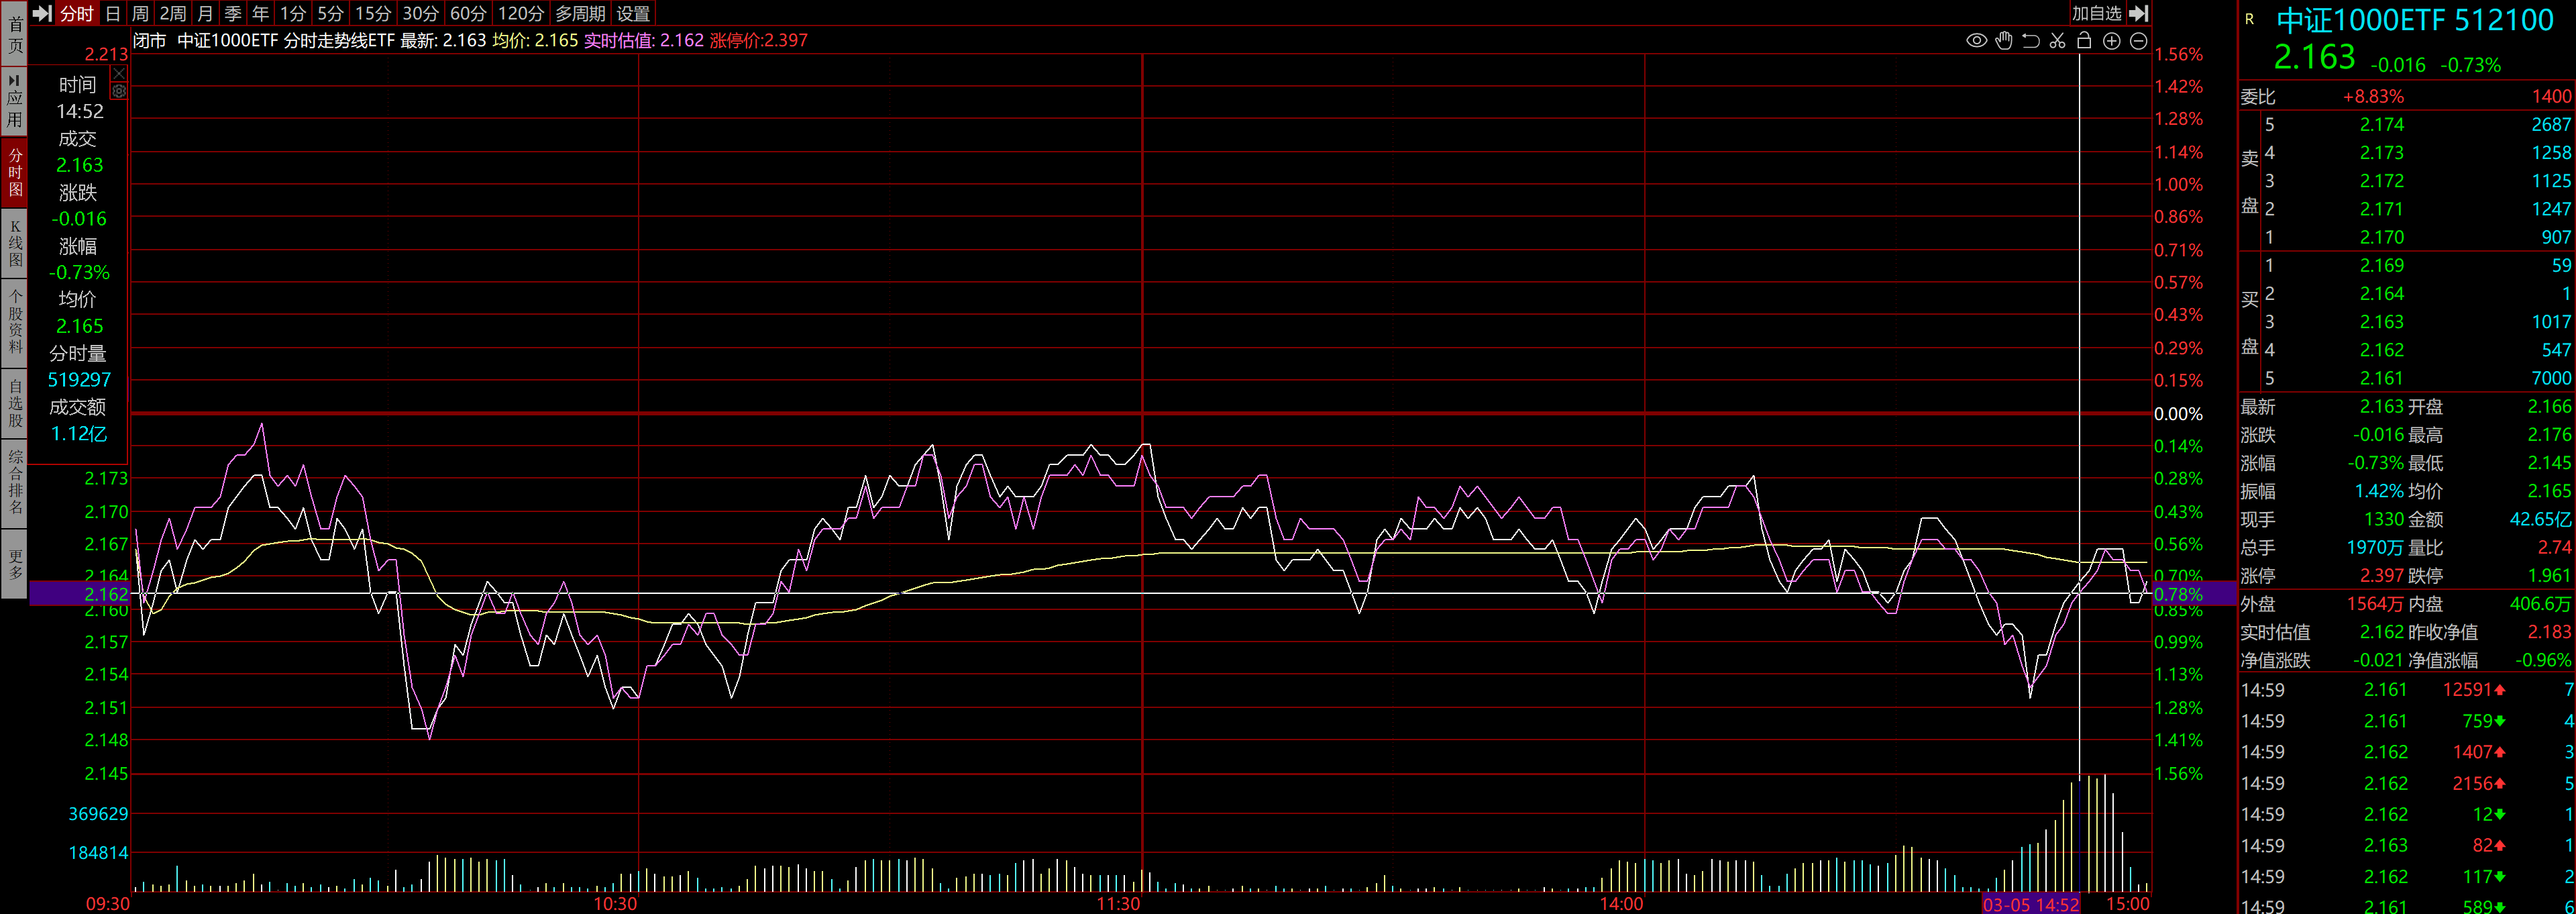
Task: Click the hand pan tool icon
Action: 2003,41
